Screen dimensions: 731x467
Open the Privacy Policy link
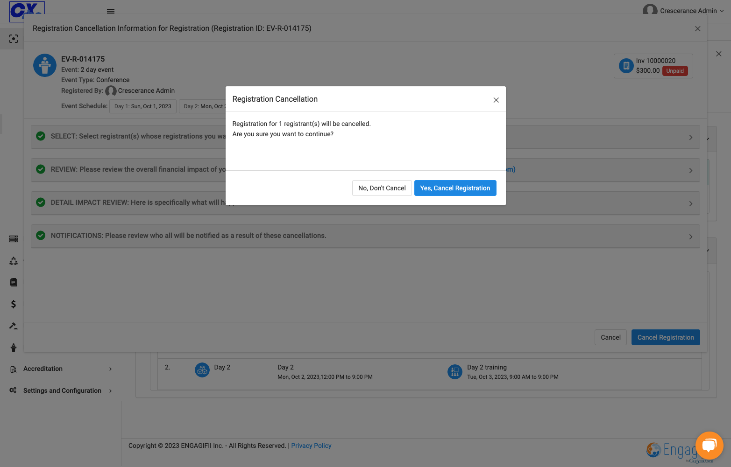tap(311, 446)
